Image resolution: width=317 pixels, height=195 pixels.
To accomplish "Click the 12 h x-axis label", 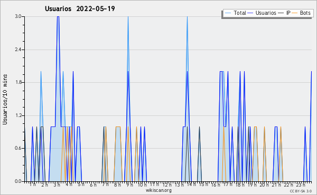I will click(x=167, y=184).
